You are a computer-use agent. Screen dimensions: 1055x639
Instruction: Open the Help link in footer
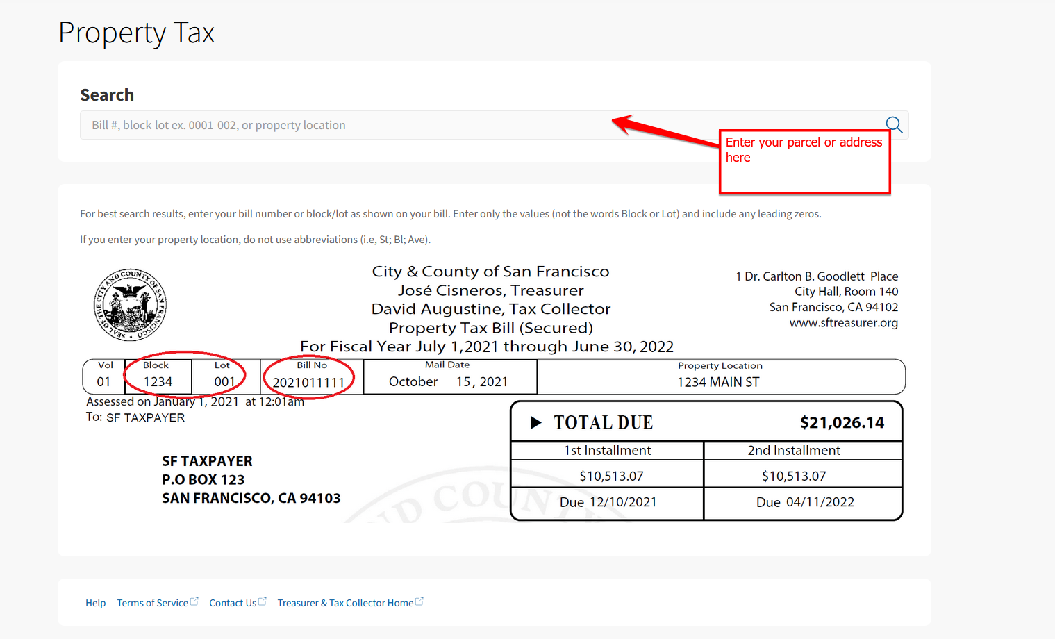(x=95, y=603)
